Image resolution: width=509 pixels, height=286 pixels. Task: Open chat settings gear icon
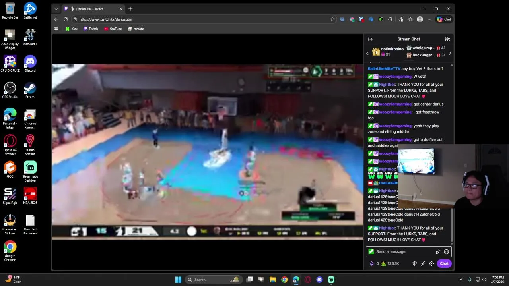pyautogui.click(x=431, y=263)
